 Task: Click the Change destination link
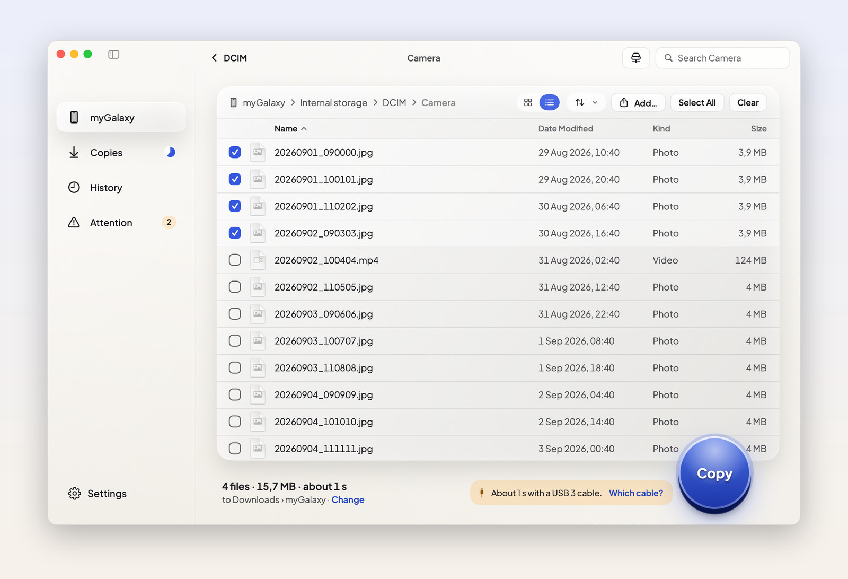click(x=348, y=500)
